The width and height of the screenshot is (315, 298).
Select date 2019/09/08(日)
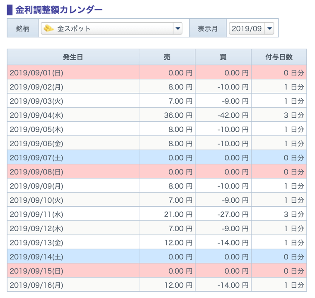click(x=36, y=172)
